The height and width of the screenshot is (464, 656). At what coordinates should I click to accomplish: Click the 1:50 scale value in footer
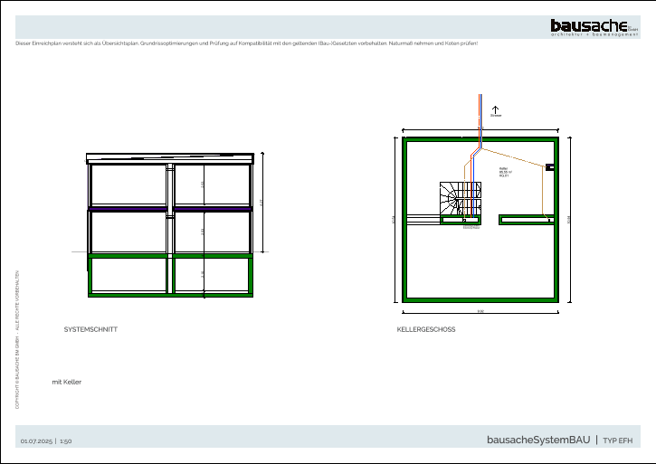65,440
